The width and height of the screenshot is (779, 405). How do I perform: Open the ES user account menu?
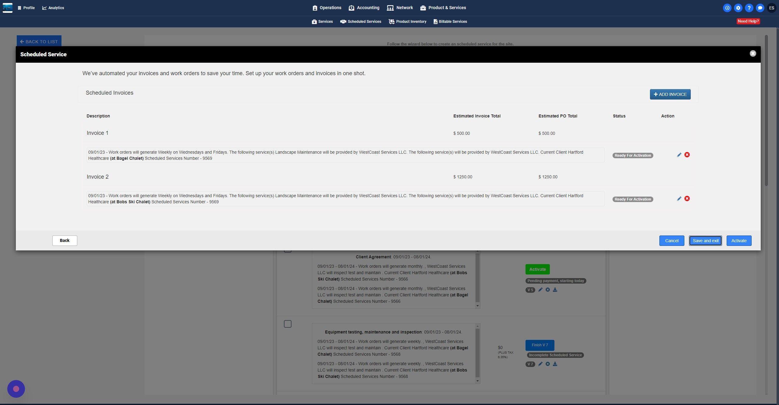(771, 8)
